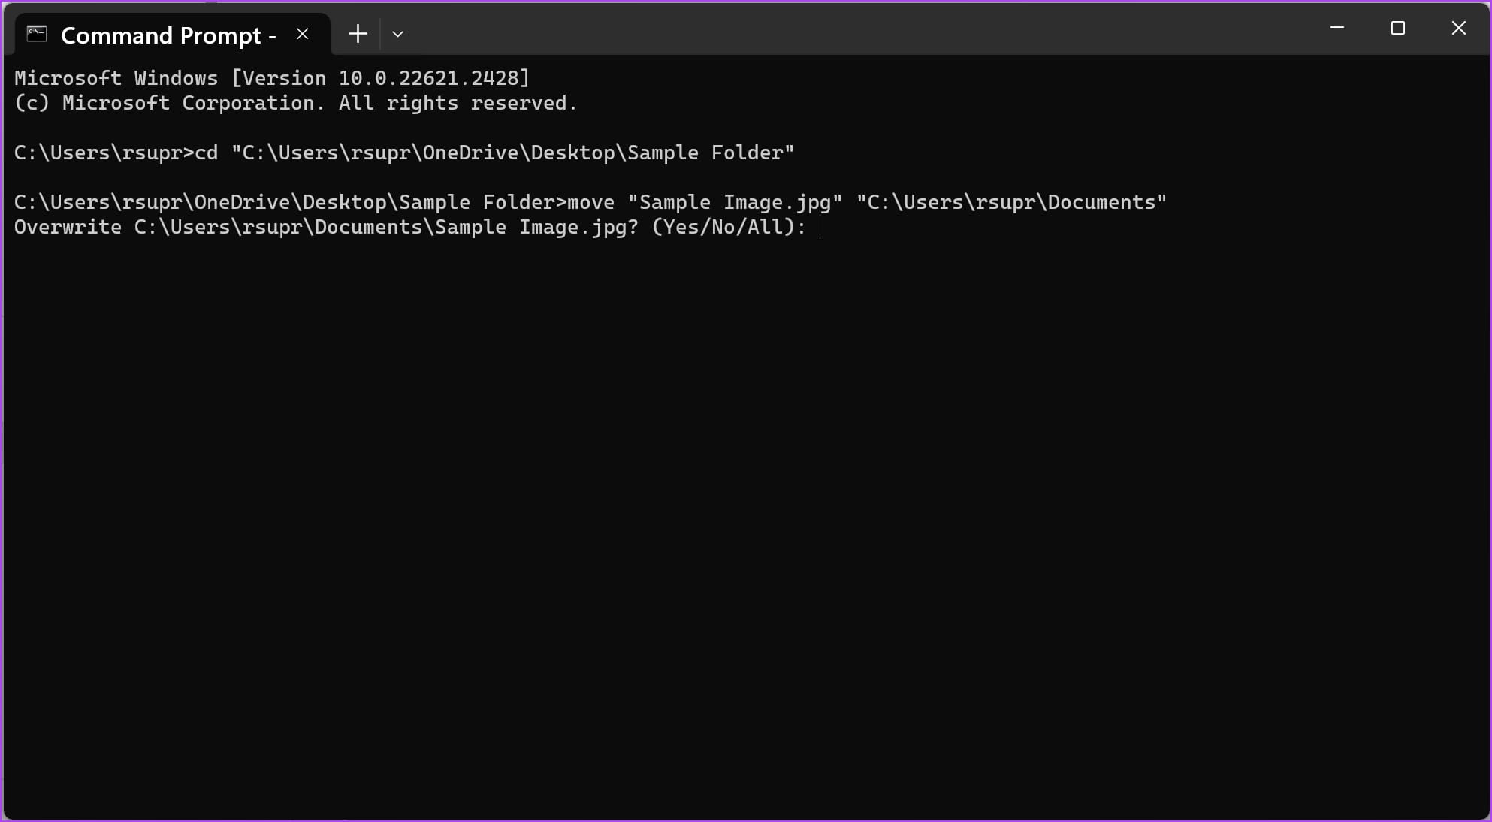The image size is (1492, 822).
Task: Click the quoted "Sample Image.jpg" source argument
Action: pyautogui.click(x=735, y=202)
